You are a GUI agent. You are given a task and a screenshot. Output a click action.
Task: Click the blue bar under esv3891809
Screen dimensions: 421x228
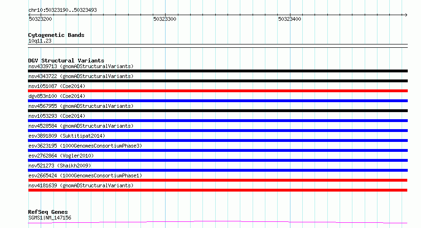pos(218,140)
